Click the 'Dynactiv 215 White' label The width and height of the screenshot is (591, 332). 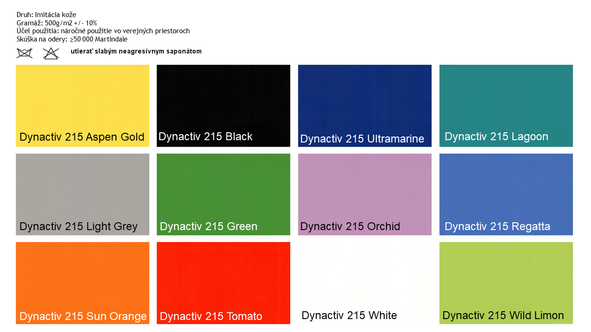[349, 315]
